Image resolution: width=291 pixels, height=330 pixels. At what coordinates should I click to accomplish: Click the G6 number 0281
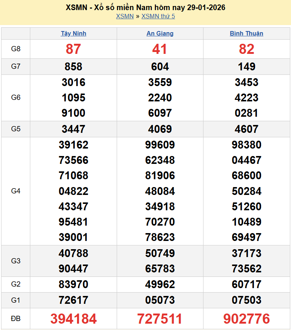coord(246,113)
